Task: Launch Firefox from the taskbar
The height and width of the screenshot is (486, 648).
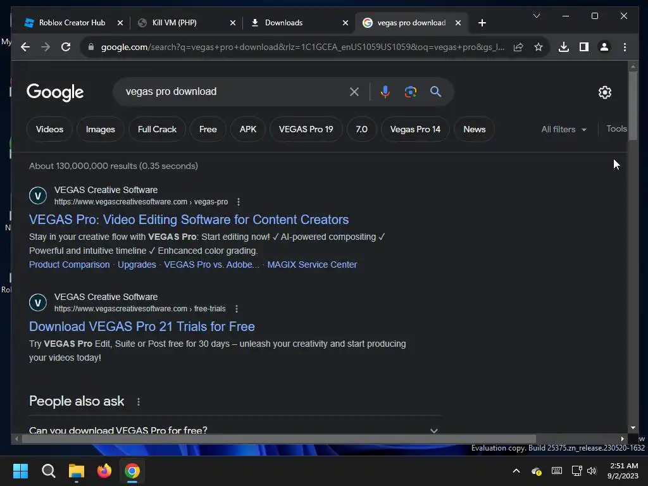Action: click(104, 471)
